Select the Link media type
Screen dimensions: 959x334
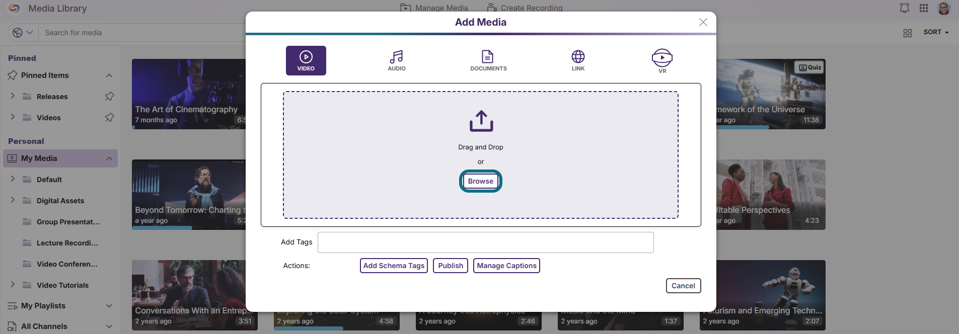578,60
